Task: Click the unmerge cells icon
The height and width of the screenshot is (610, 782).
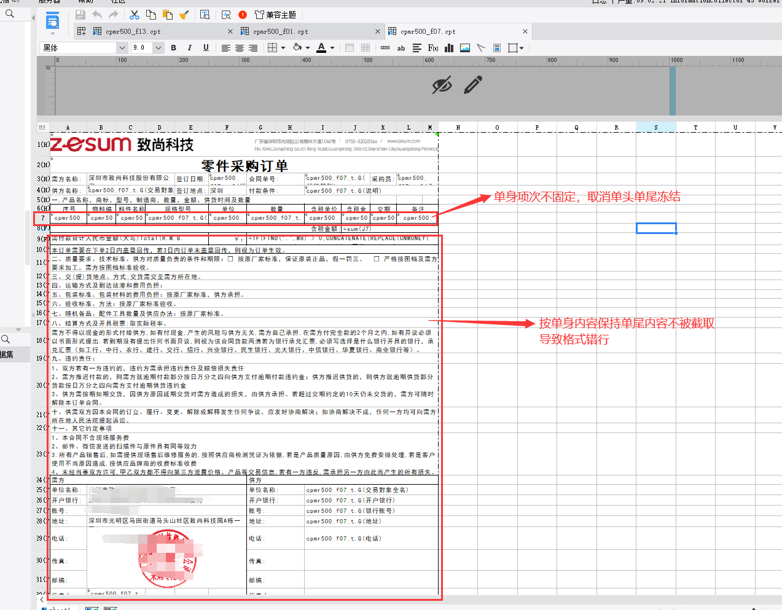Action: (x=366, y=48)
